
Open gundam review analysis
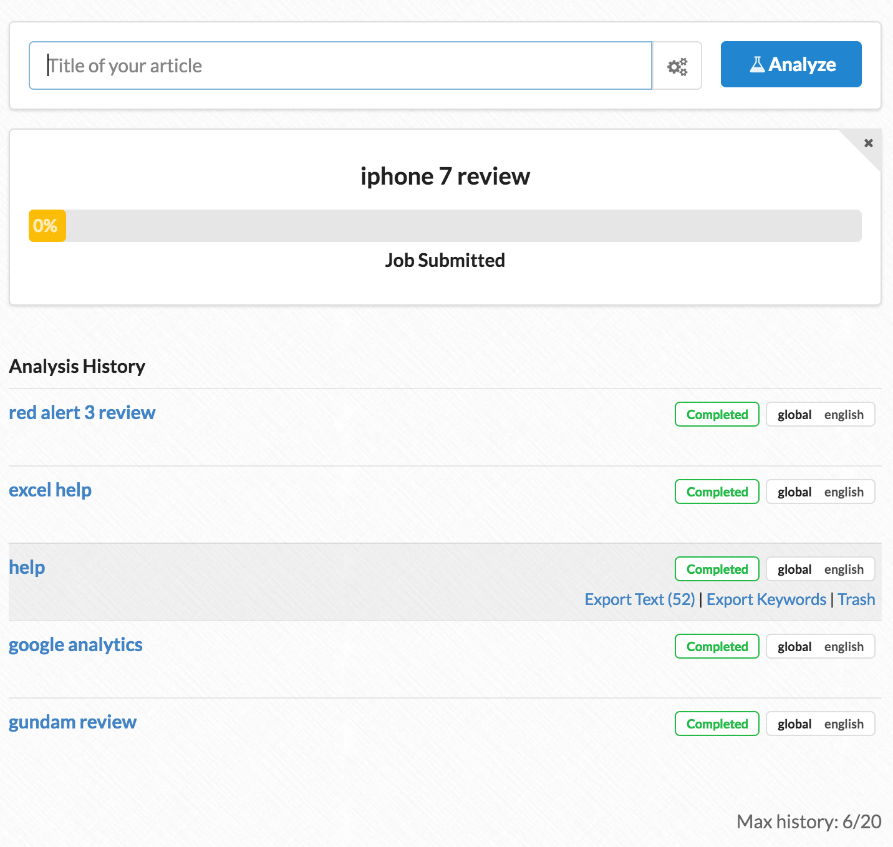tap(72, 722)
